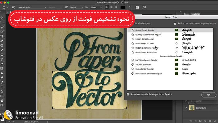Click the Add layer style fx icon

pos(196,121)
